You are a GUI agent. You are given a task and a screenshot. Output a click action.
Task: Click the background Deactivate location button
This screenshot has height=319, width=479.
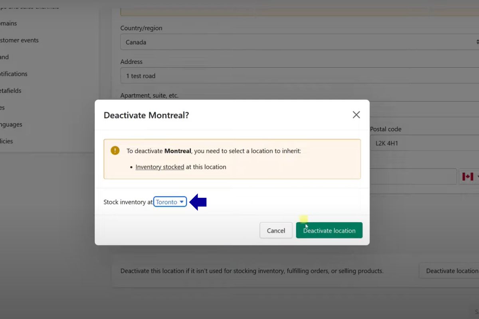click(449, 271)
